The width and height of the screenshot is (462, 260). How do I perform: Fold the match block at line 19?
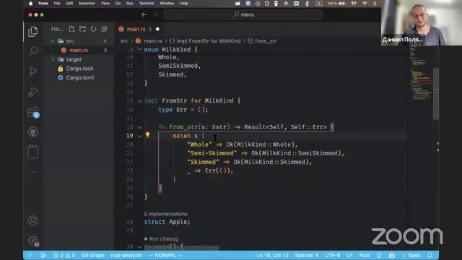coord(139,136)
